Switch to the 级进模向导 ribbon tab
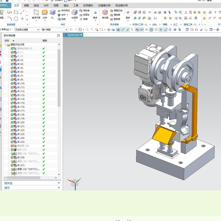221x221 pixels. [x=122, y=5]
